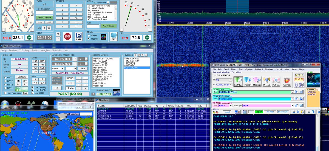329x151 pixels.
Task: Select the Manual mode radio button
Action: click(x=89, y=35)
